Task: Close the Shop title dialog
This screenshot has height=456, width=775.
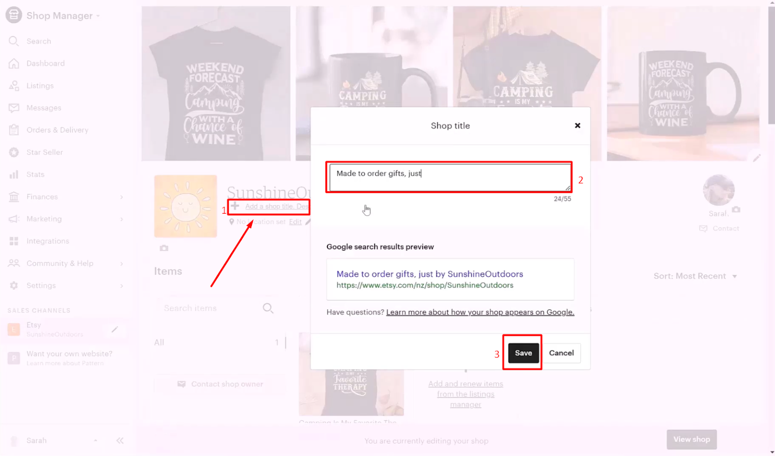Action: point(577,126)
